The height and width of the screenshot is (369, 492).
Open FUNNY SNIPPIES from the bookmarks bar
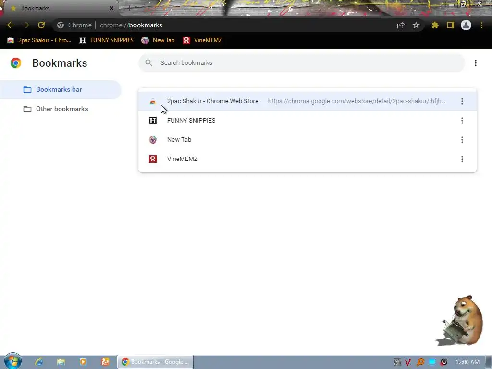click(x=106, y=40)
